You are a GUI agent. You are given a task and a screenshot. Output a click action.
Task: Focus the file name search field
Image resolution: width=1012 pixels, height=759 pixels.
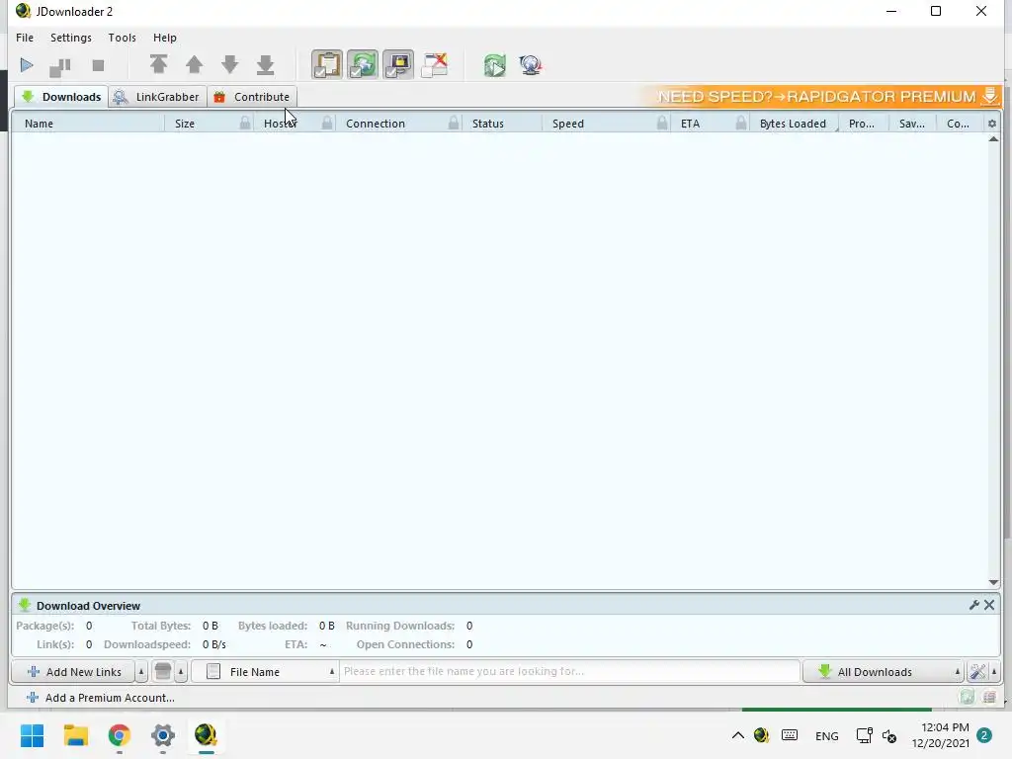(570, 671)
